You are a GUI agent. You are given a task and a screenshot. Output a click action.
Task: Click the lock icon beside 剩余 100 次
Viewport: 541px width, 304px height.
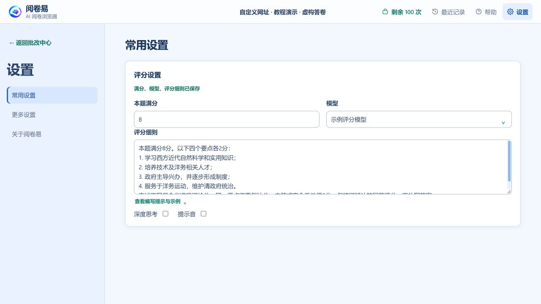385,12
